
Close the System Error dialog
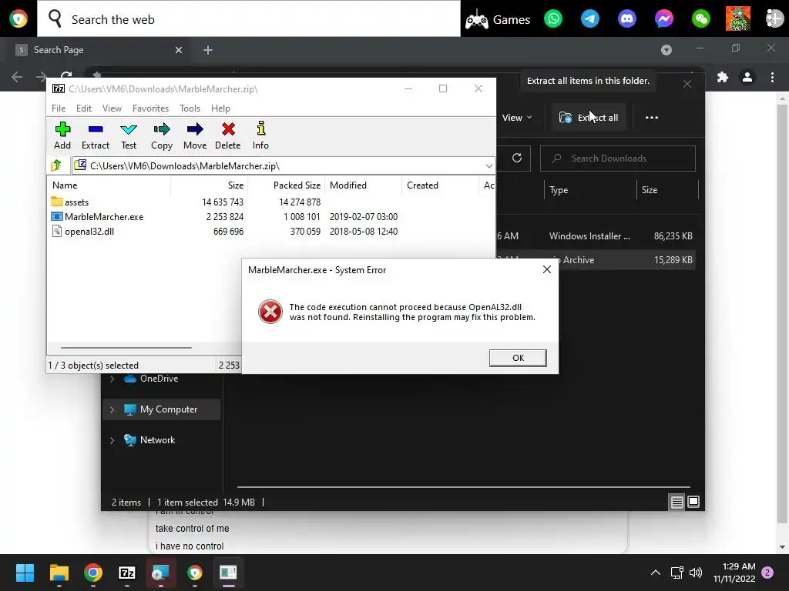(547, 269)
